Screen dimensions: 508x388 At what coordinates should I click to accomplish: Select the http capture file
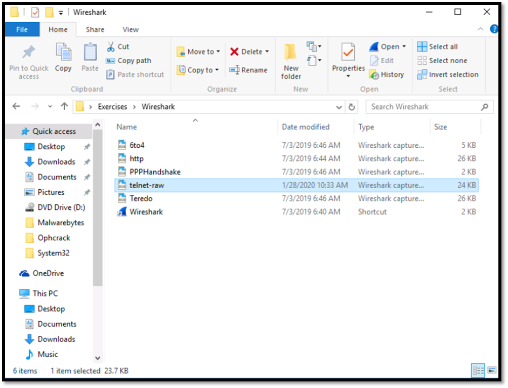point(297,158)
